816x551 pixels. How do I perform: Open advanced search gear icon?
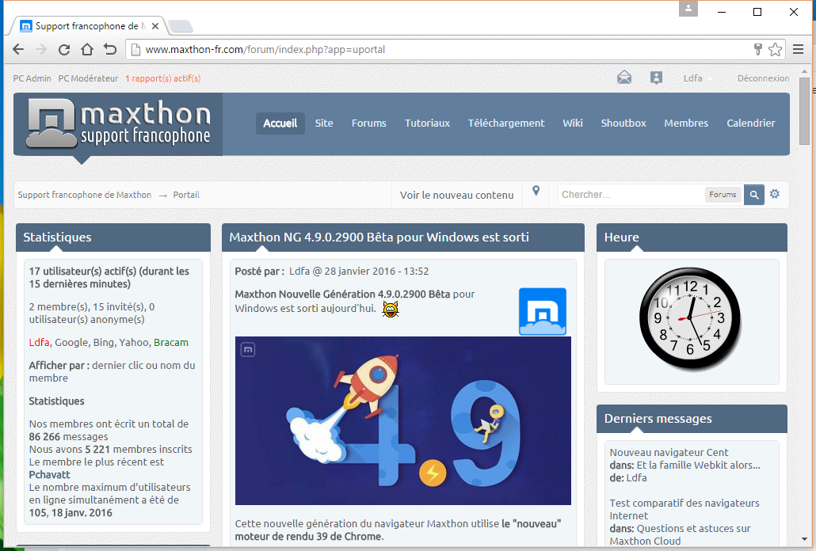coord(775,194)
